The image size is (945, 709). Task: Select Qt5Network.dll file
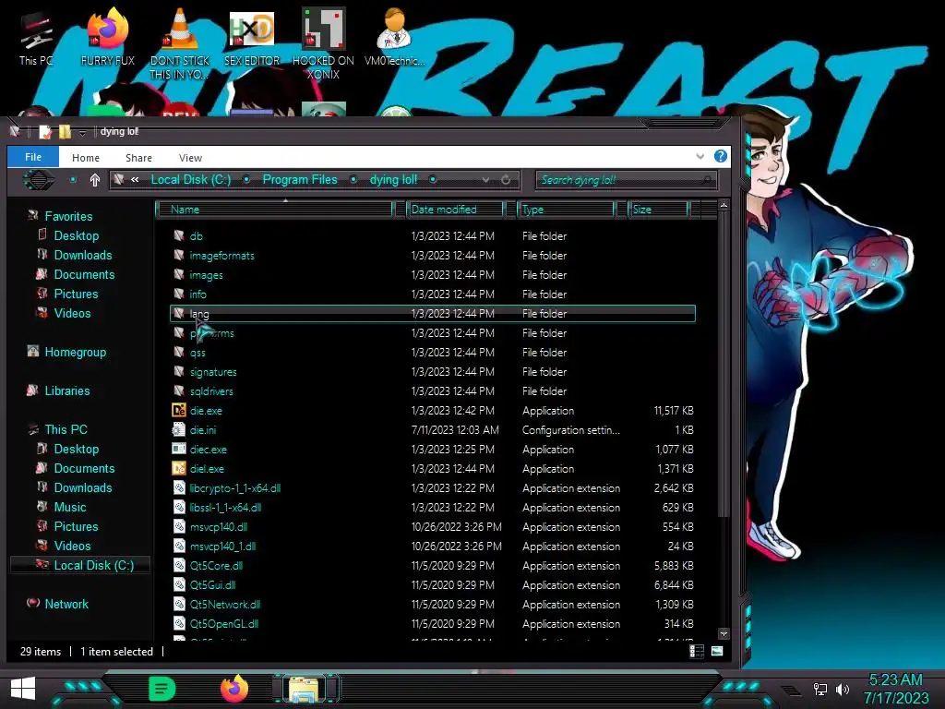point(225,604)
